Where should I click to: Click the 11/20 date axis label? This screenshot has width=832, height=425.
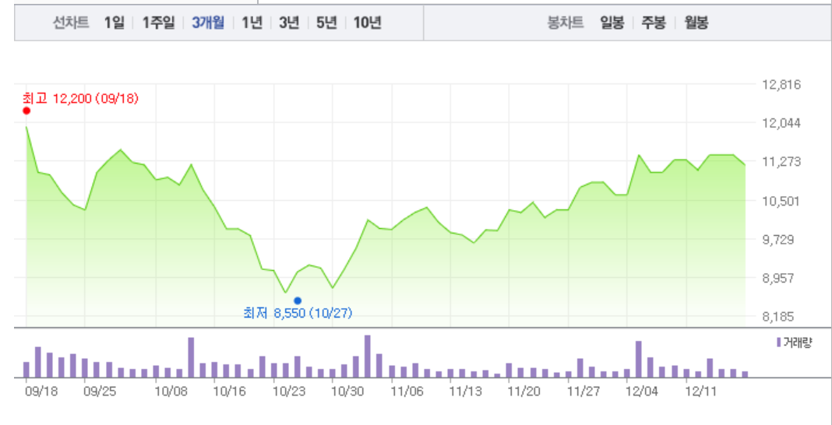(x=524, y=392)
